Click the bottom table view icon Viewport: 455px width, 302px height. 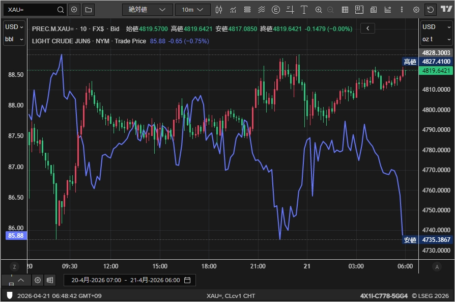click(x=50, y=280)
